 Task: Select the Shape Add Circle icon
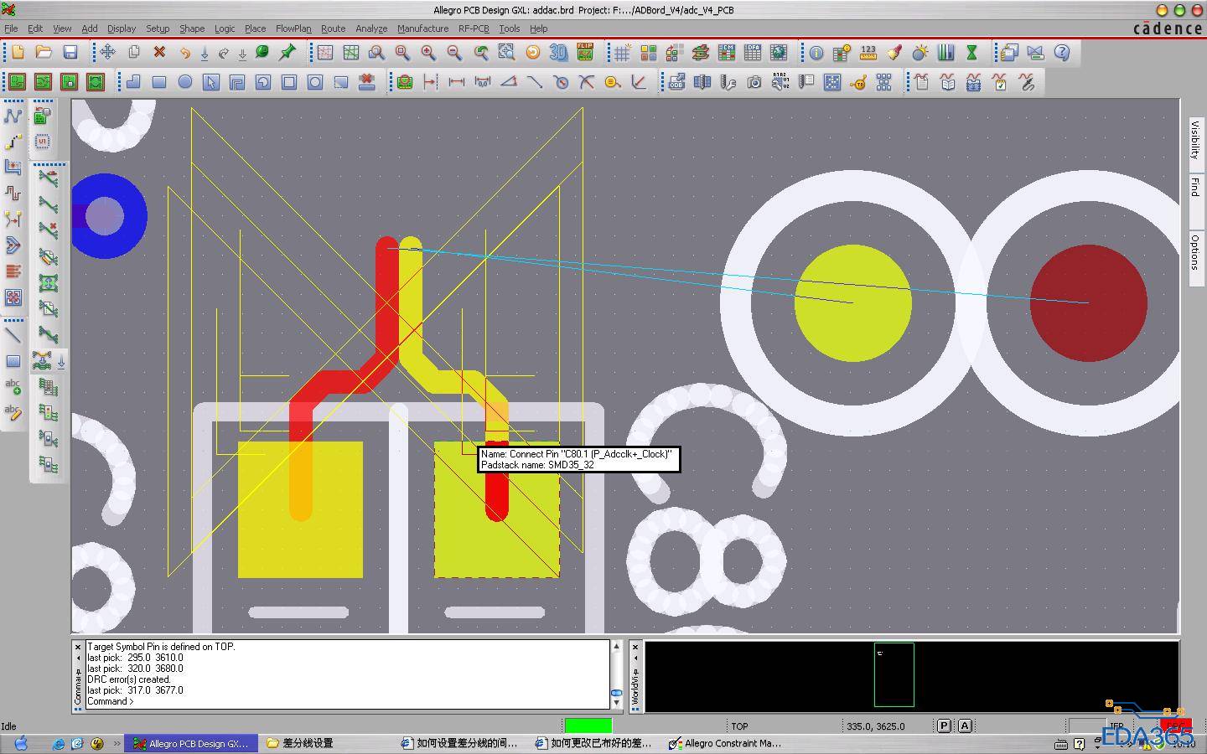[x=184, y=82]
